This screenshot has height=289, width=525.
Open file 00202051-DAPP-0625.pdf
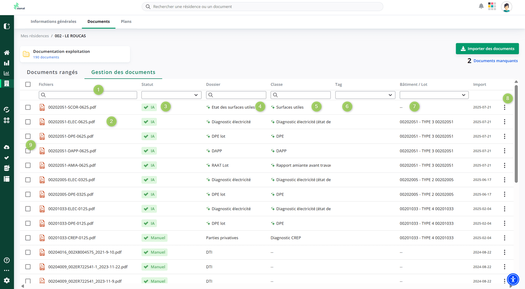click(x=72, y=151)
